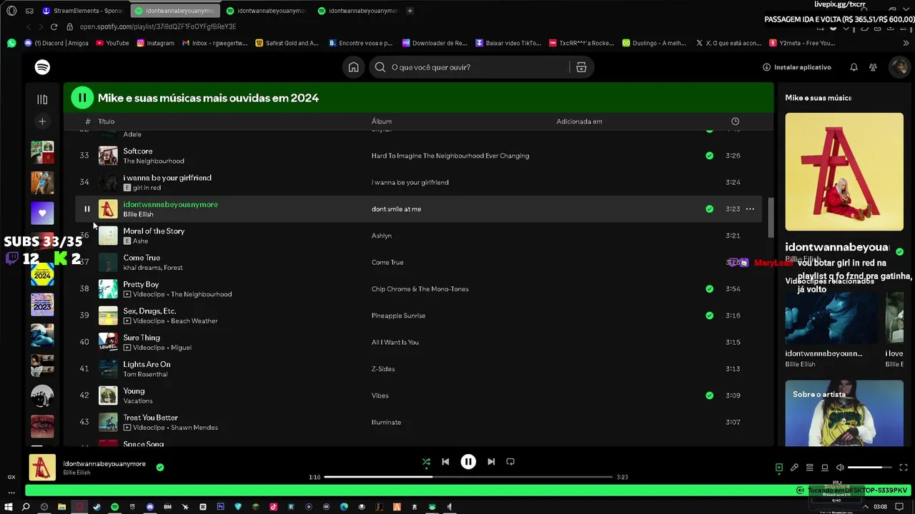The image size is (915, 514).
Task: Open the 2024 playlist thumbnail in sidebar
Action: coord(42,274)
